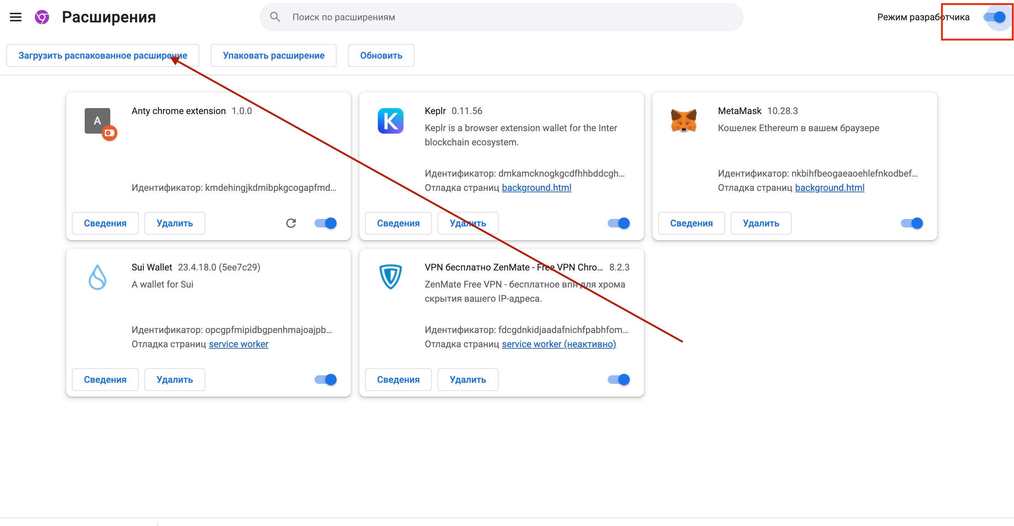Click the 'A wallet for Sui' description
This screenshot has height=526, width=1014.
click(162, 284)
